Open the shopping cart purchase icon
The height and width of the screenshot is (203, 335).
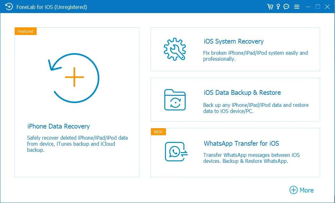coord(270,7)
